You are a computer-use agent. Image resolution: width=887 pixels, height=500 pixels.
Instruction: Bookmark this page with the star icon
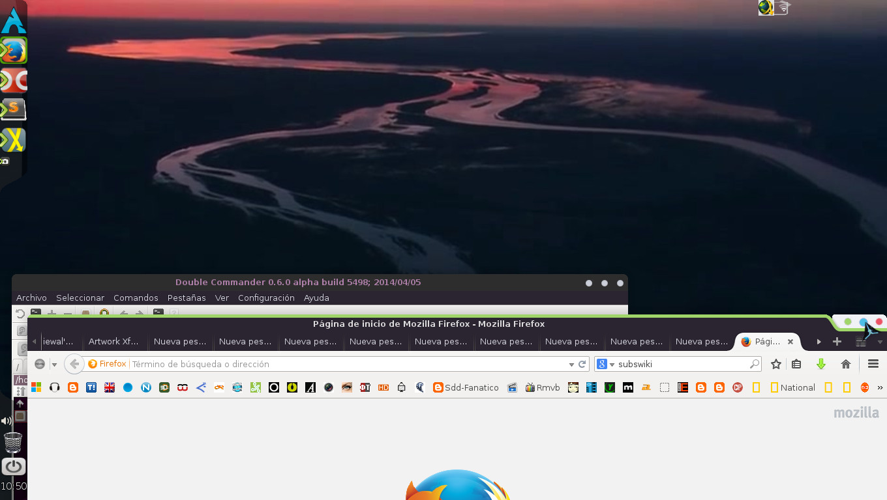tap(776, 364)
